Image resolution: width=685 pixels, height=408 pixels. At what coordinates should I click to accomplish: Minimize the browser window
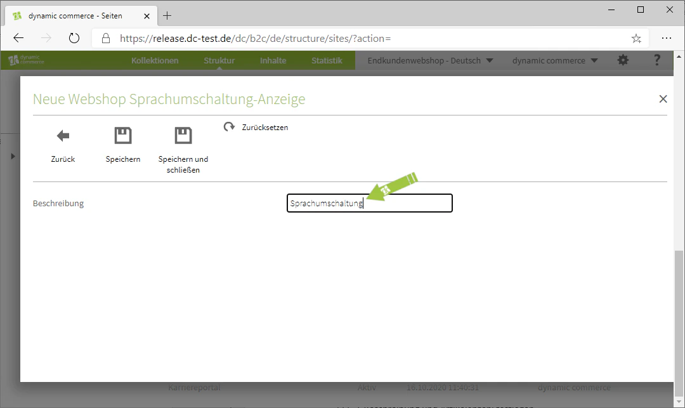pos(611,10)
